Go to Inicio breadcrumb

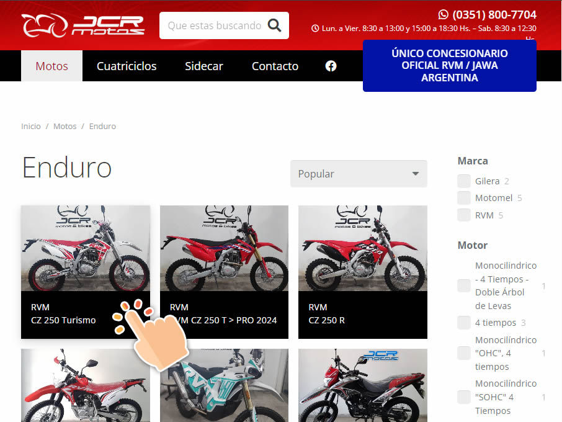click(31, 126)
